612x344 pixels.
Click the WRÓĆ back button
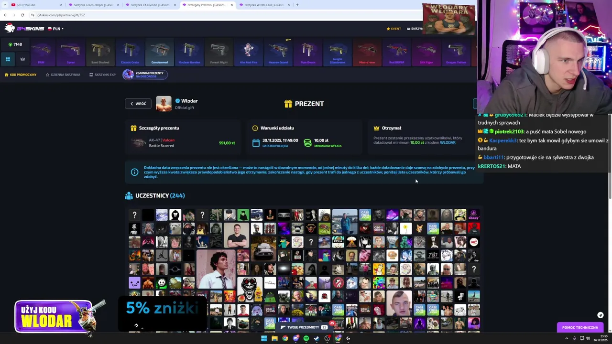click(x=138, y=104)
